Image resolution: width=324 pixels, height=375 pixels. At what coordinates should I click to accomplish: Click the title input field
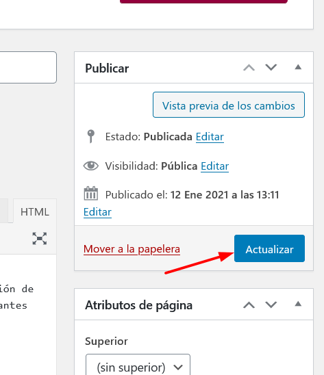tap(28, 68)
